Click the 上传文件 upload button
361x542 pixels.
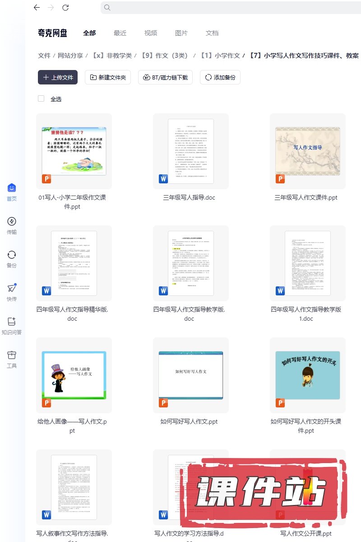pyautogui.click(x=58, y=77)
